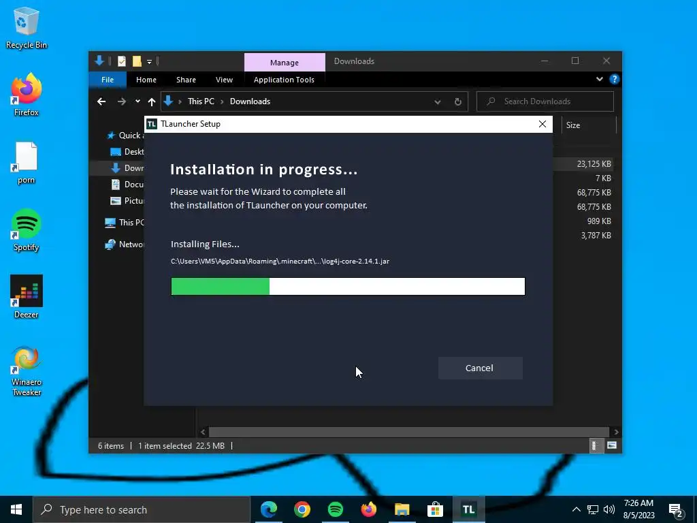697x523 pixels.
Task: Go back in Explorer navigation
Action: (101, 102)
